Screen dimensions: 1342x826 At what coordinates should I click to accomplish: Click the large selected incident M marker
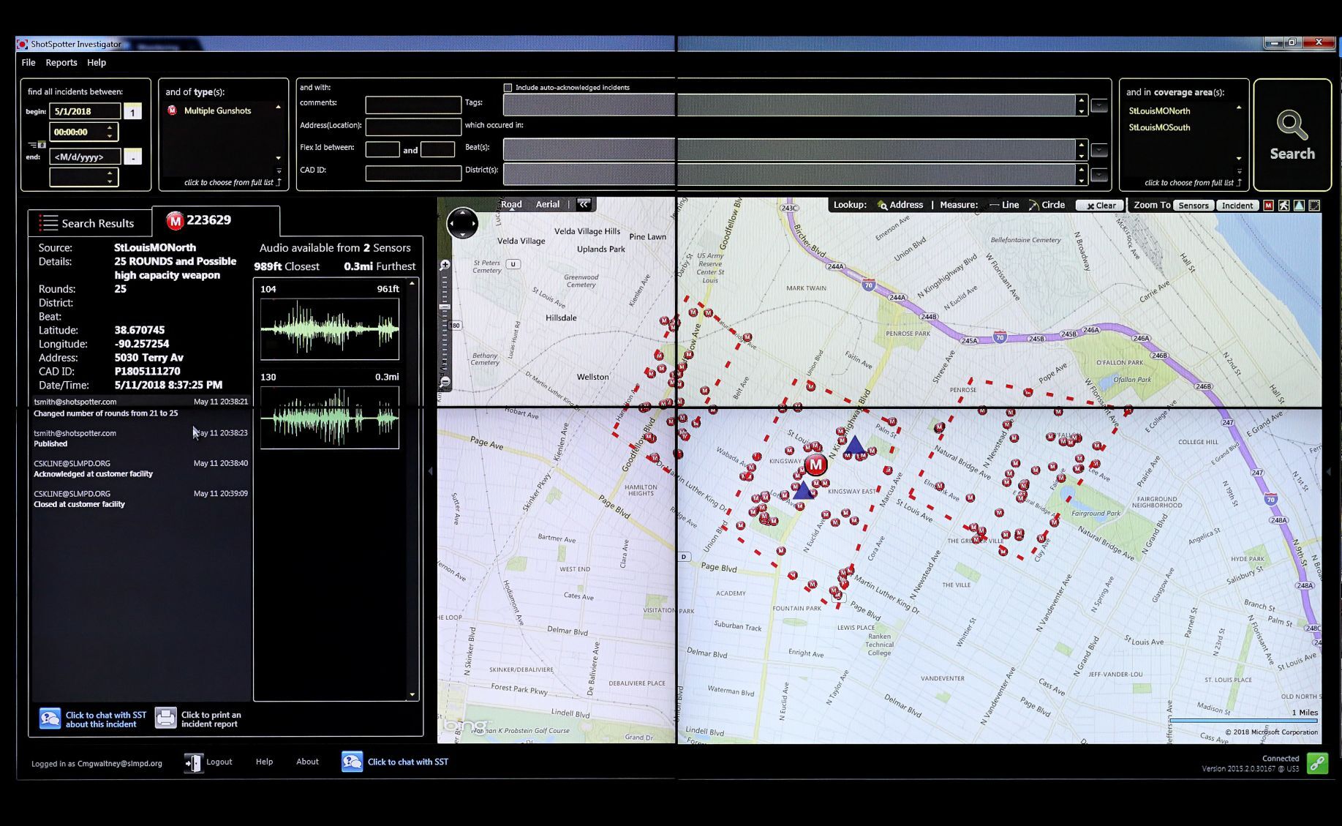pyautogui.click(x=815, y=465)
